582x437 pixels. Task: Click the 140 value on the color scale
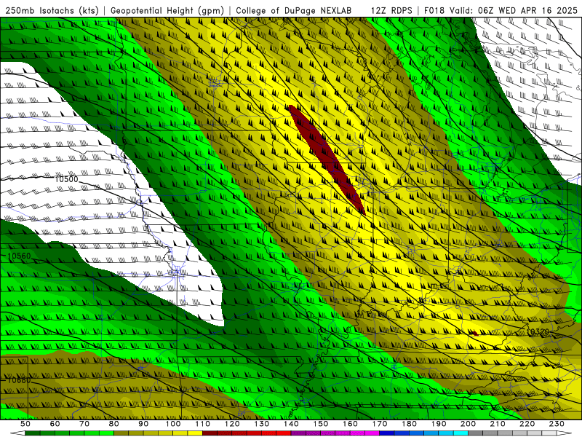(x=292, y=424)
